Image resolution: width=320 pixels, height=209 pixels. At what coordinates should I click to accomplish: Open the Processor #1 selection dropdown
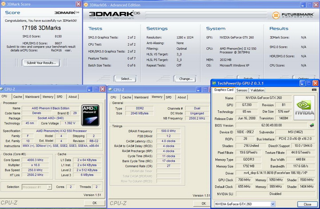49,187
